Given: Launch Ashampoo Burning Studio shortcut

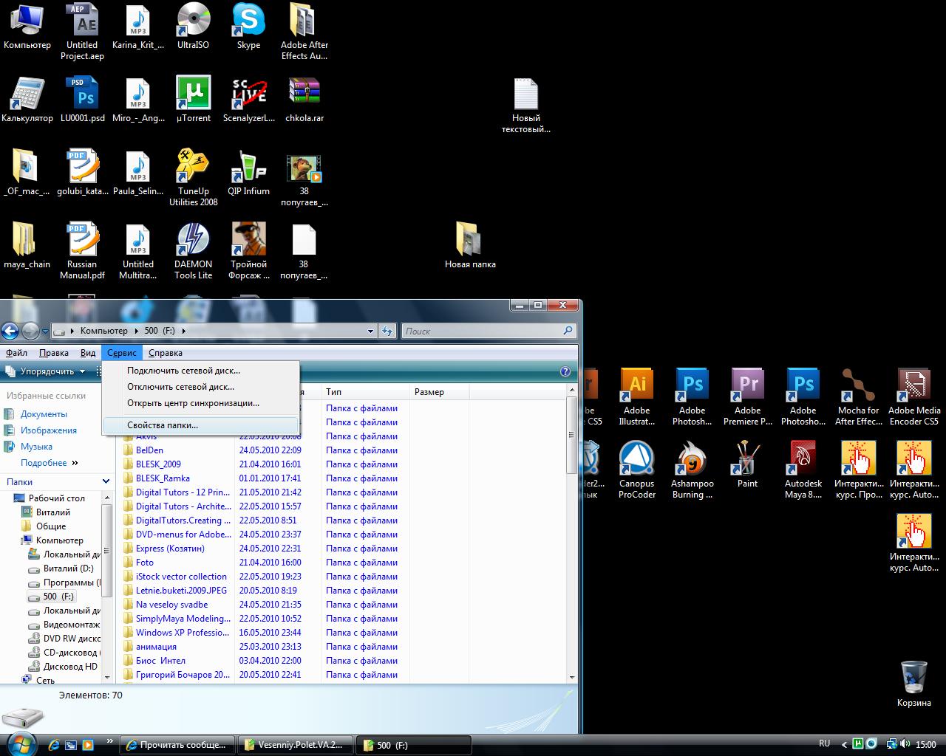Looking at the screenshot, I should tap(692, 470).
